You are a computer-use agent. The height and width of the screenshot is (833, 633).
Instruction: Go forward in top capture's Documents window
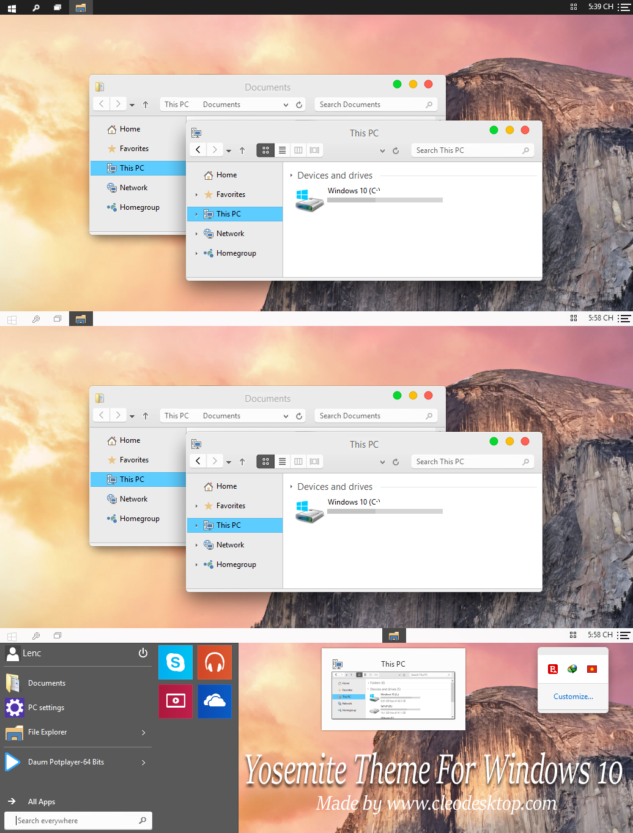point(118,104)
